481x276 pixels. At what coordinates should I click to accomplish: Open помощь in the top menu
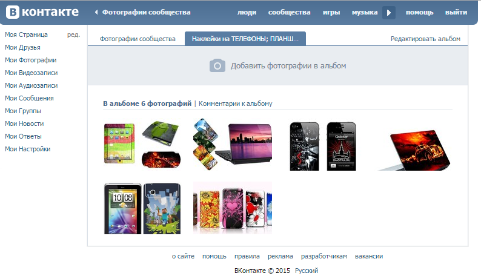point(419,13)
